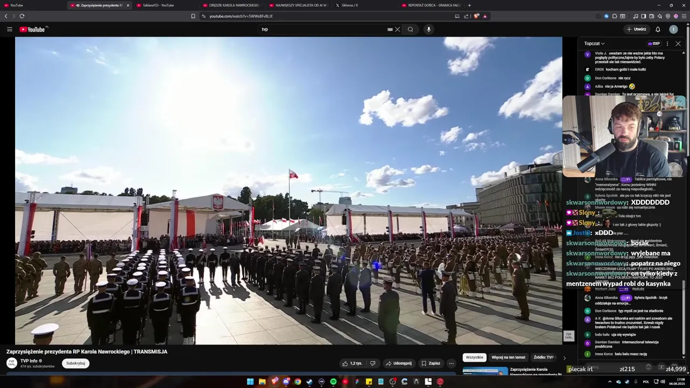Viewport: 690px width, 388px height.
Task: Select the Źródło: TVP chip
Action: coord(543,357)
